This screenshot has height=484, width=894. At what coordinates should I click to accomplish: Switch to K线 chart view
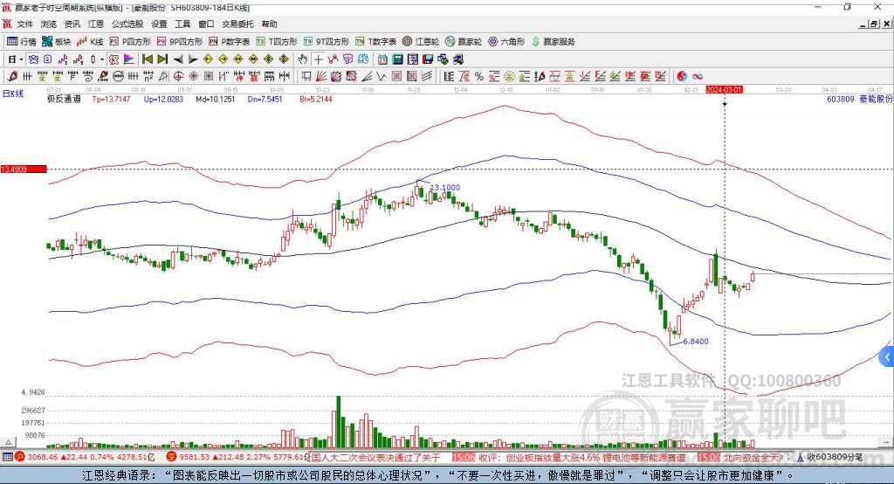coord(90,42)
